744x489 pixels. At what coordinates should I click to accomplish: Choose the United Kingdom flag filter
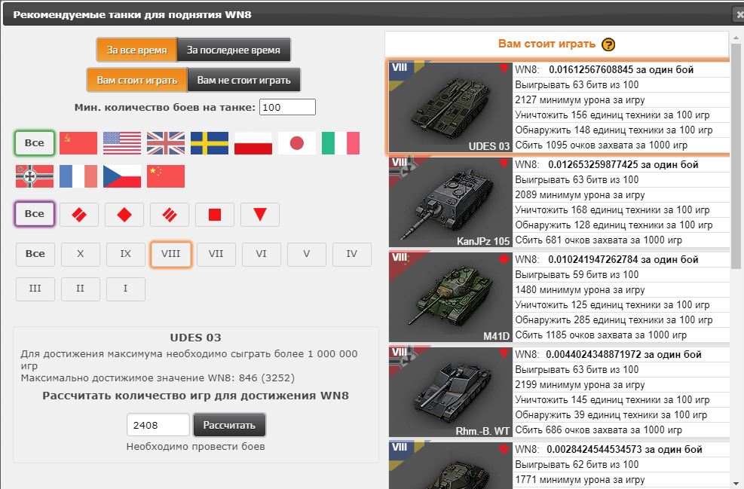pos(166,143)
